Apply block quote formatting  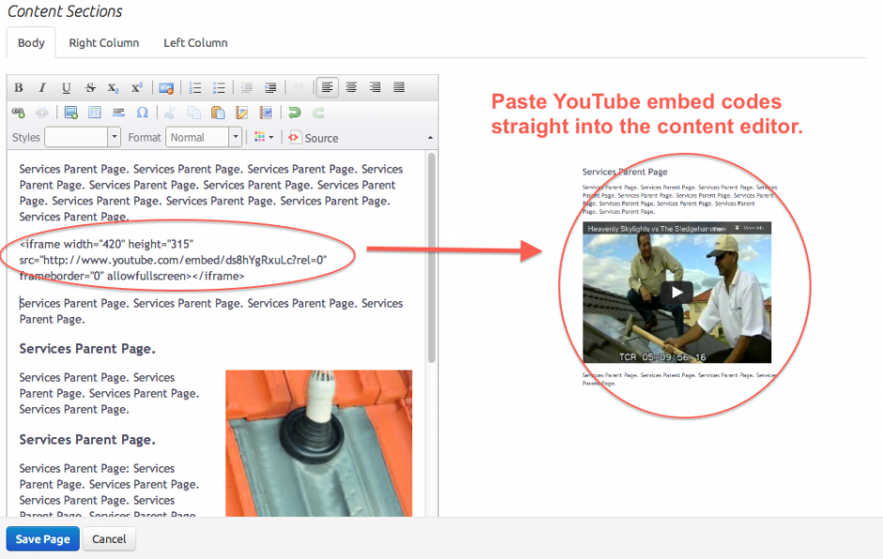pyautogui.click(x=299, y=86)
